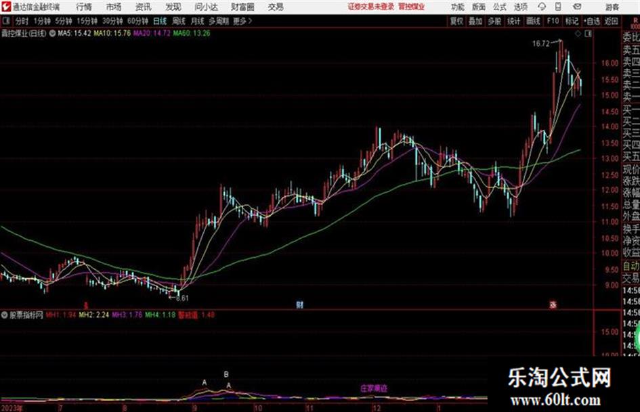Switch to 周线 weekly period tab
Viewport: 640px width, 412px height.
coord(179,21)
